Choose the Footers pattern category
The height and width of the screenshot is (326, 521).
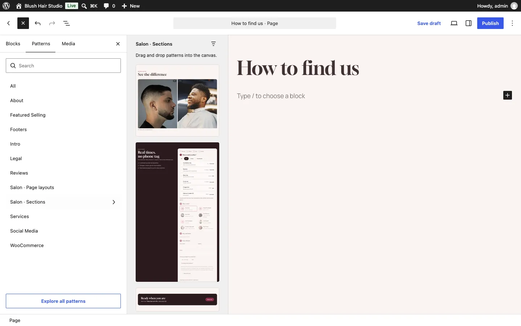(x=63, y=129)
